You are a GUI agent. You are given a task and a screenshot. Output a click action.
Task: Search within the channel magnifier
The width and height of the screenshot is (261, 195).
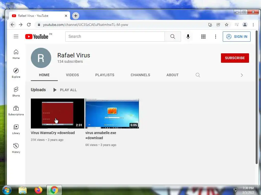tap(198, 75)
